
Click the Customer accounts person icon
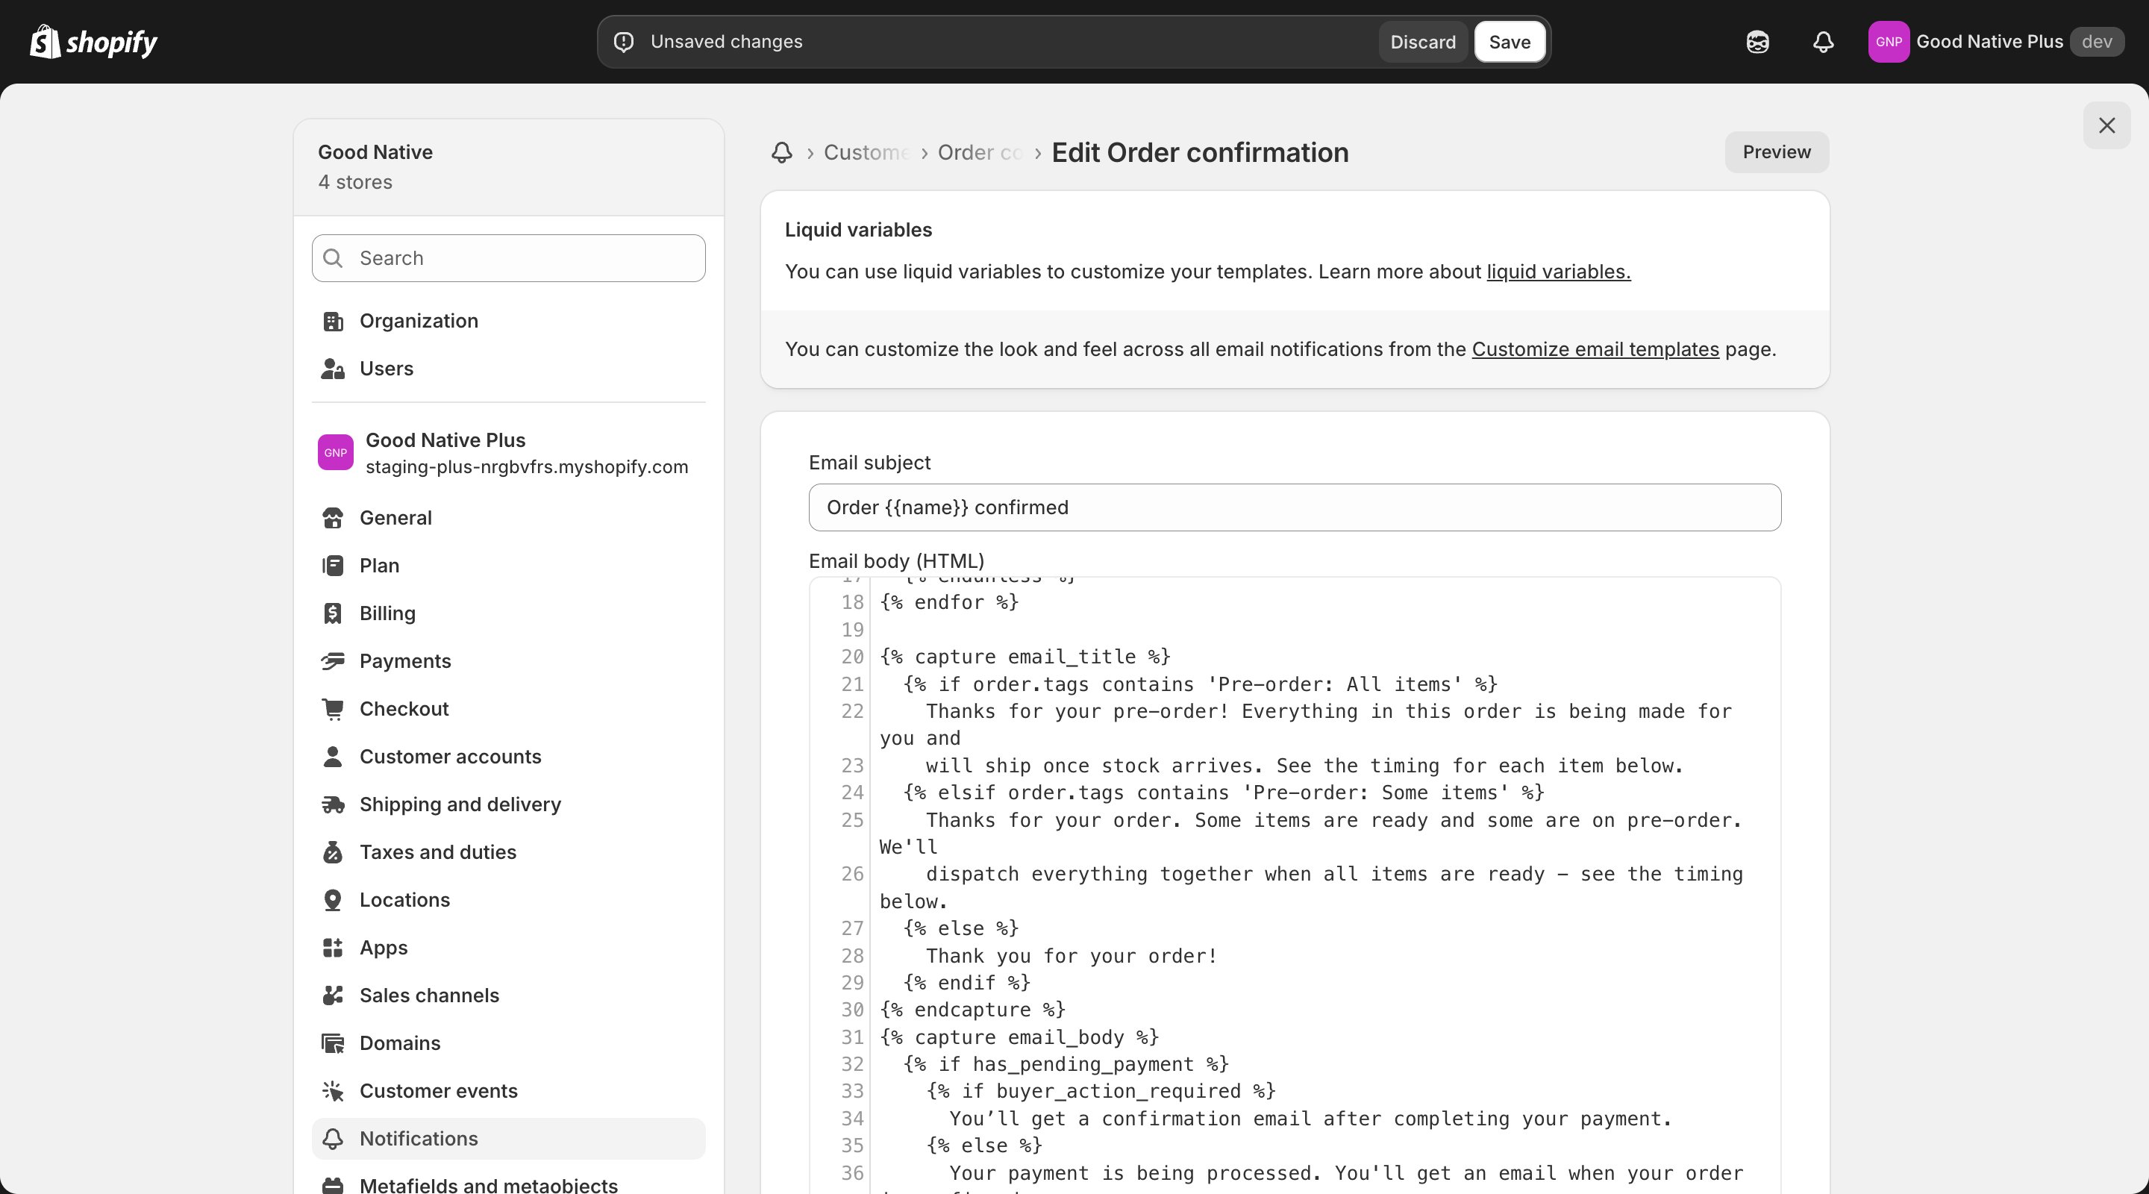tap(333, 757)
